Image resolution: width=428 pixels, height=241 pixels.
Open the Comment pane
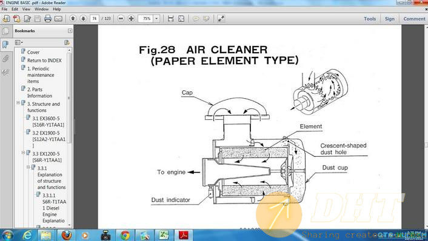414,19
